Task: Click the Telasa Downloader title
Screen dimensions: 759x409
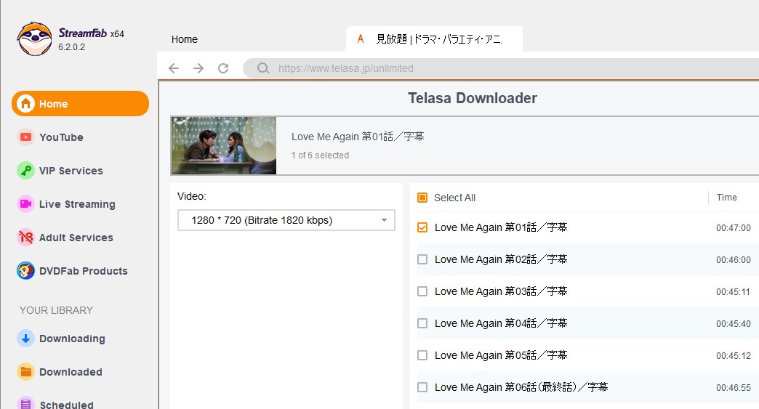Action: coord(473,98)
